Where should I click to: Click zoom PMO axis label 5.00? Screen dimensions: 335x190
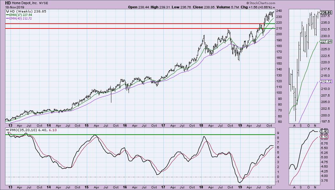coord(324,157)
